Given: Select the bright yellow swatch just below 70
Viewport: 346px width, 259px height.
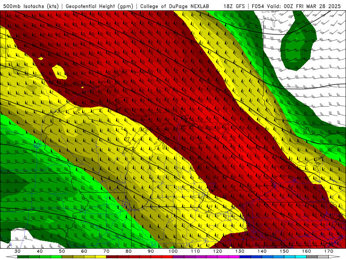Looking at the screenshot, I should pyautogui.click(x=101, y=257).
